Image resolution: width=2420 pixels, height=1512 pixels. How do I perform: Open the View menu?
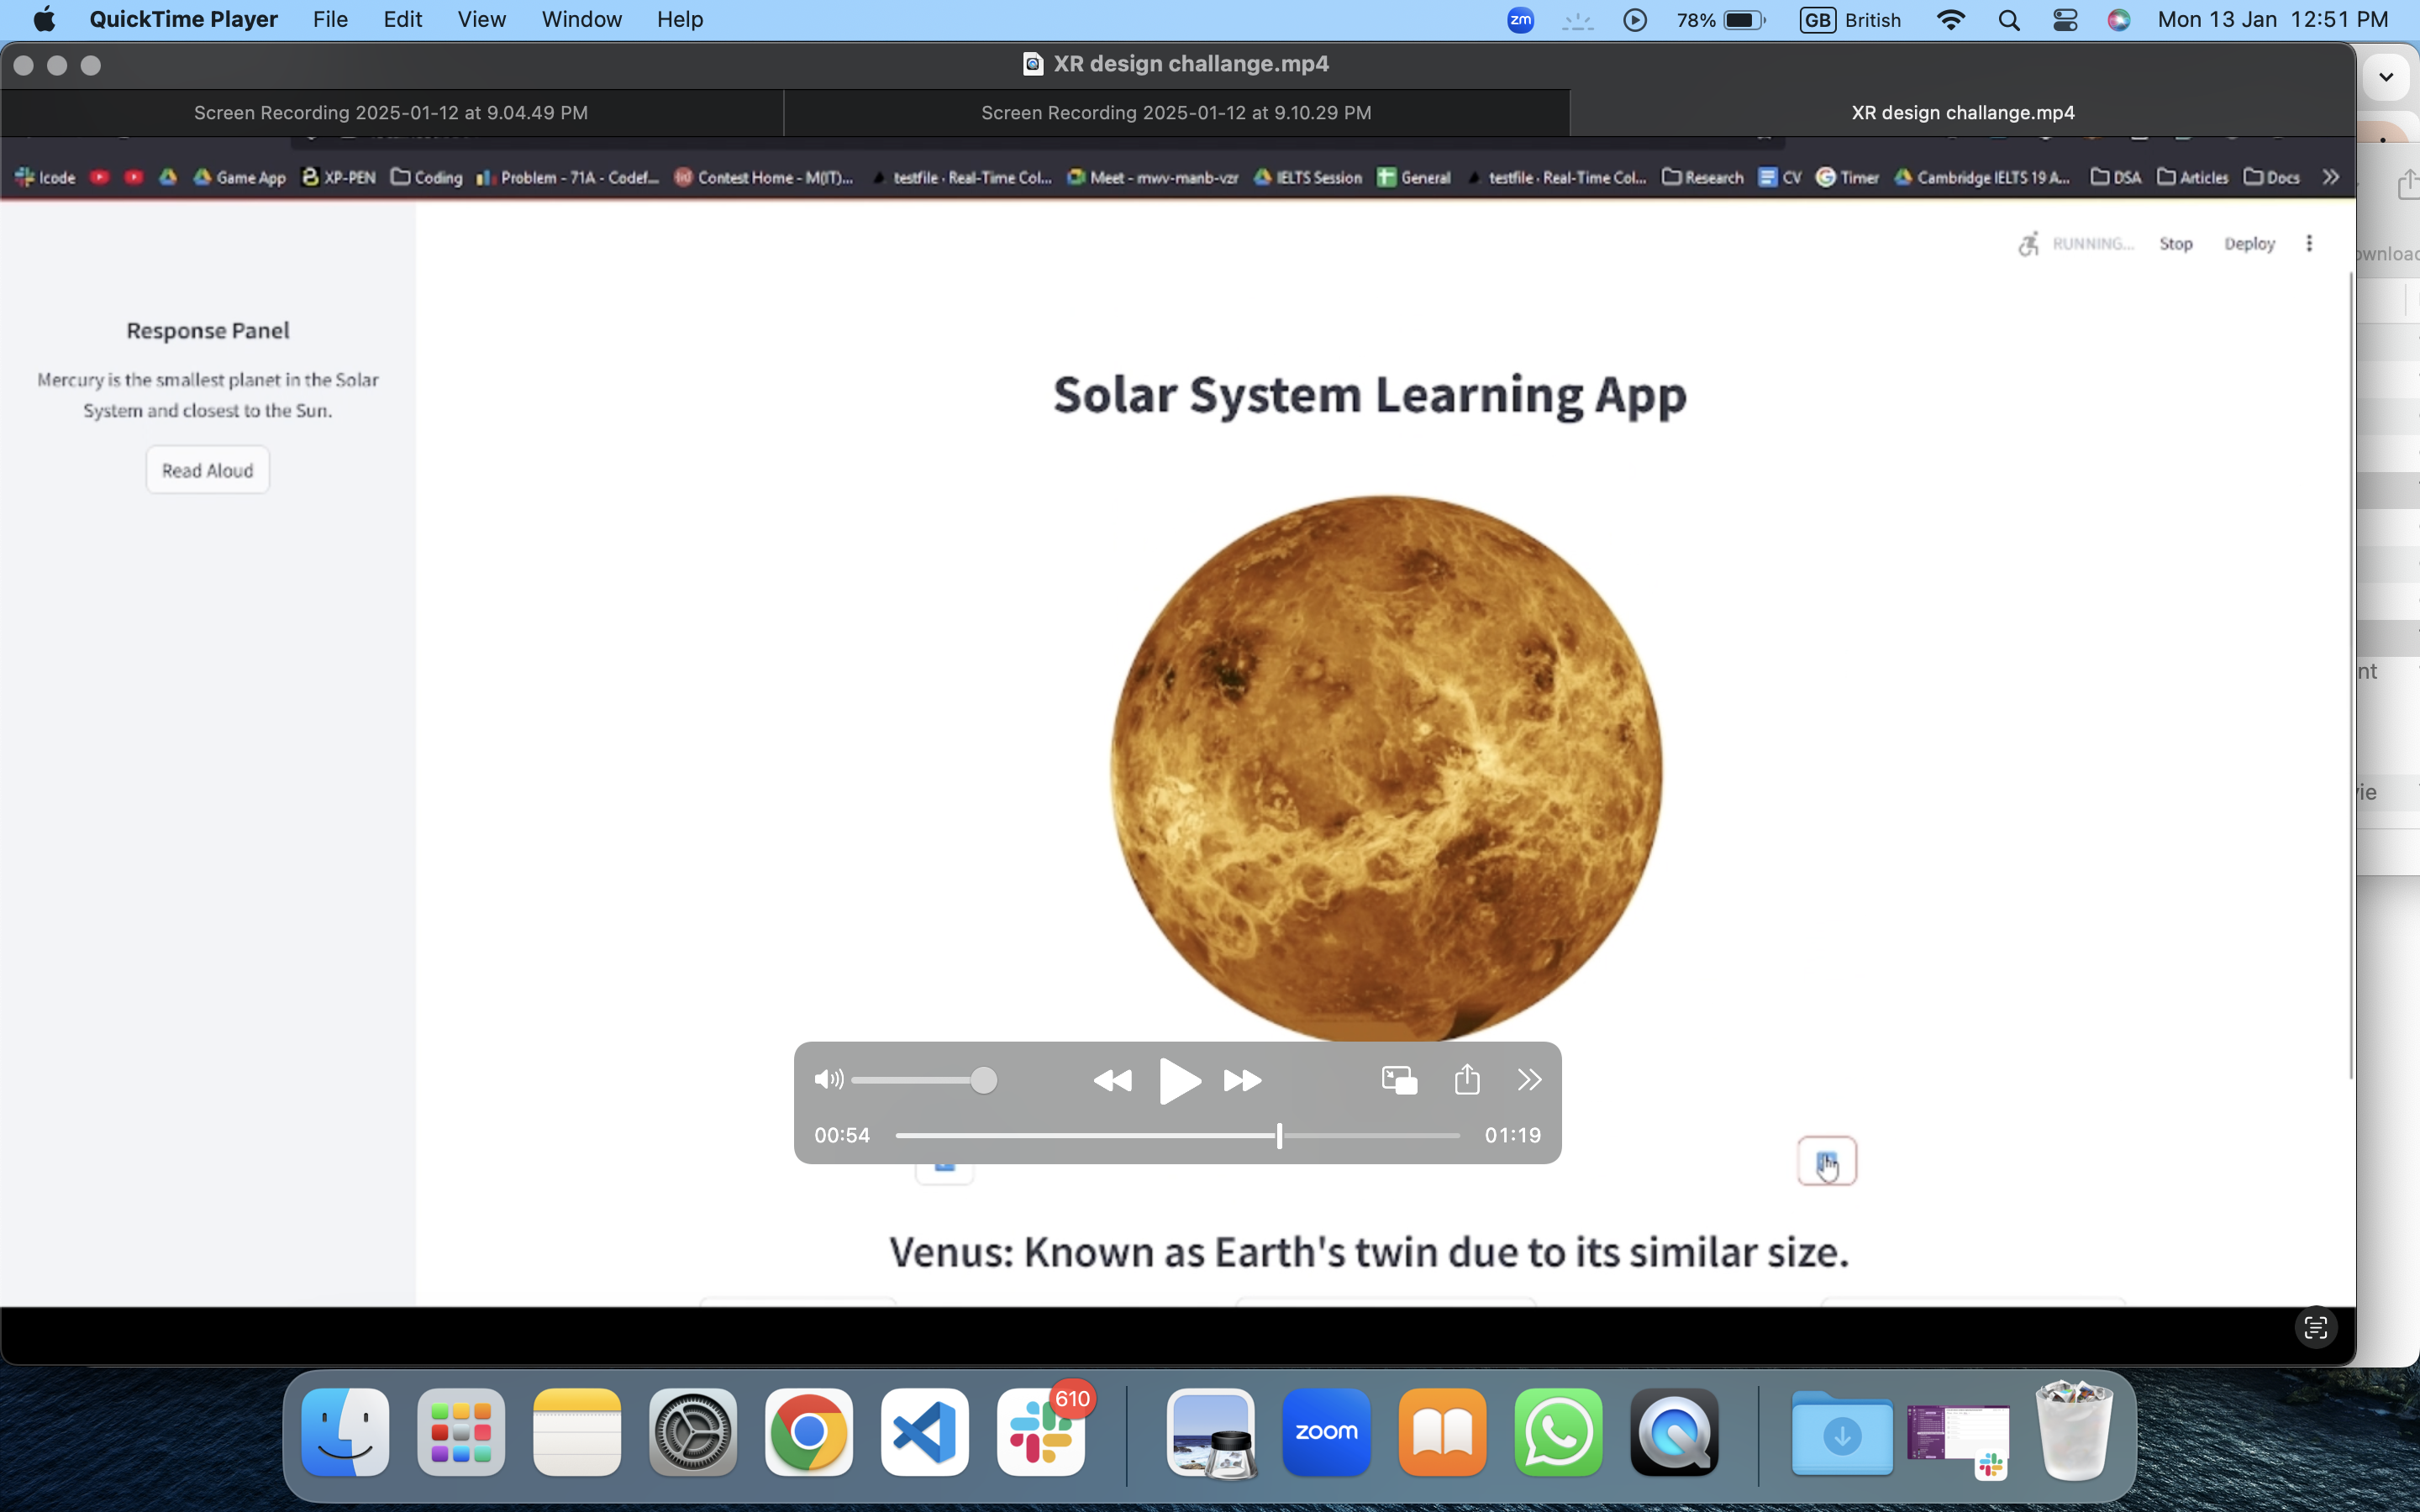481,20
